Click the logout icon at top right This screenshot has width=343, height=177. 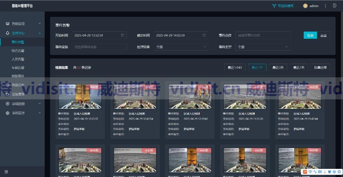pos(335,6)
